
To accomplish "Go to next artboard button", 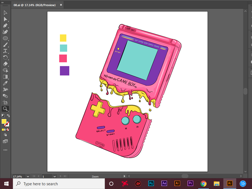I will (60, 176).
